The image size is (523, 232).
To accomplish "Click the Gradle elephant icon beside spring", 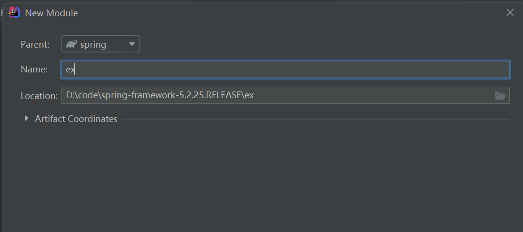I will coord(72,44).
